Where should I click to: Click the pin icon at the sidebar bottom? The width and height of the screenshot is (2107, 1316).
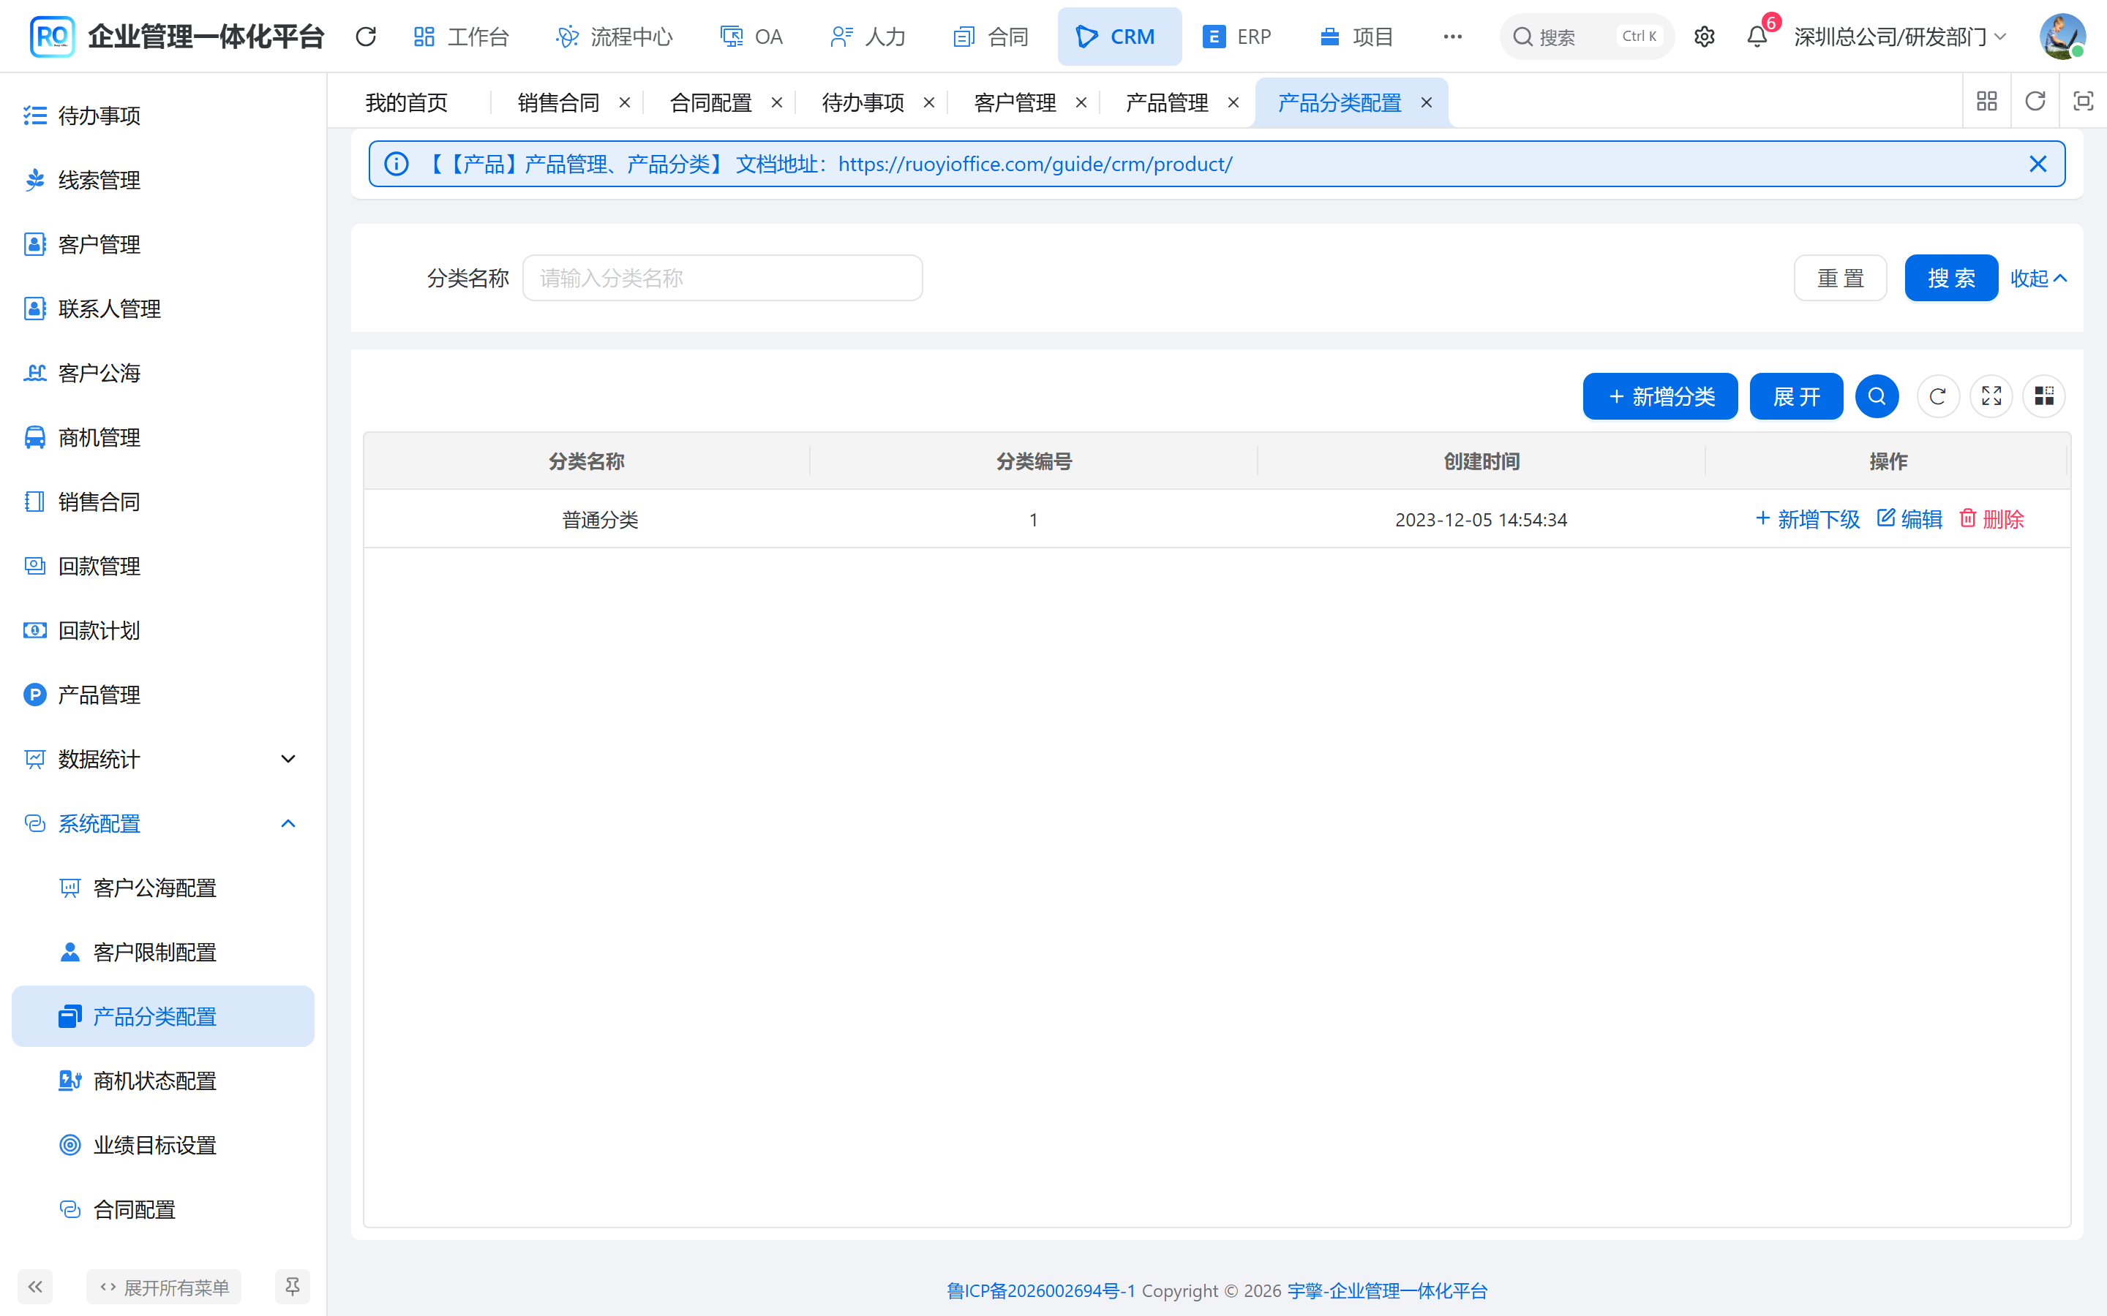[293, 1287]
